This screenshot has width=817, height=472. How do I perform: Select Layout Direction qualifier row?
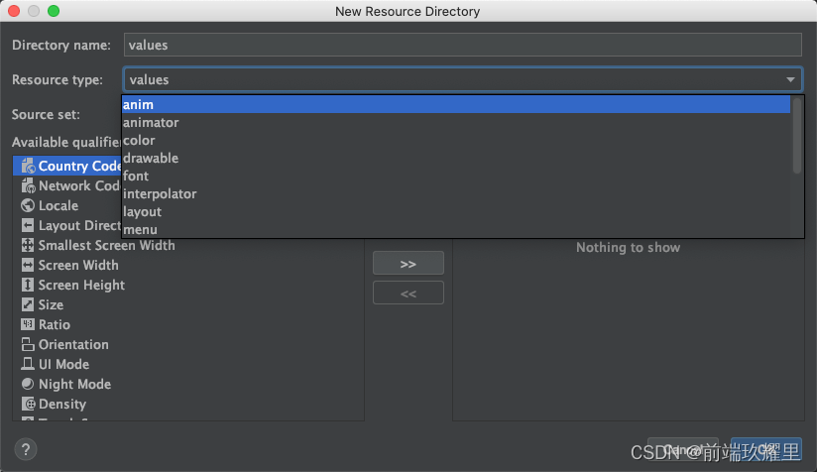click(x=67, y=225)
